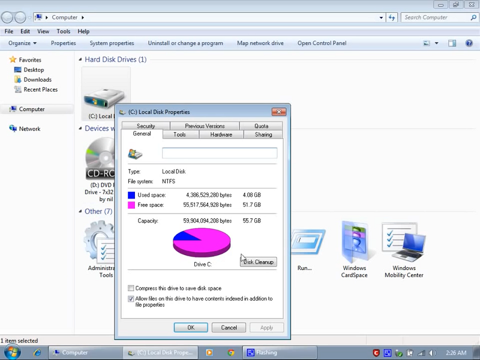Open the Edit menu
The image size is (480, 360).
(25, 31)
